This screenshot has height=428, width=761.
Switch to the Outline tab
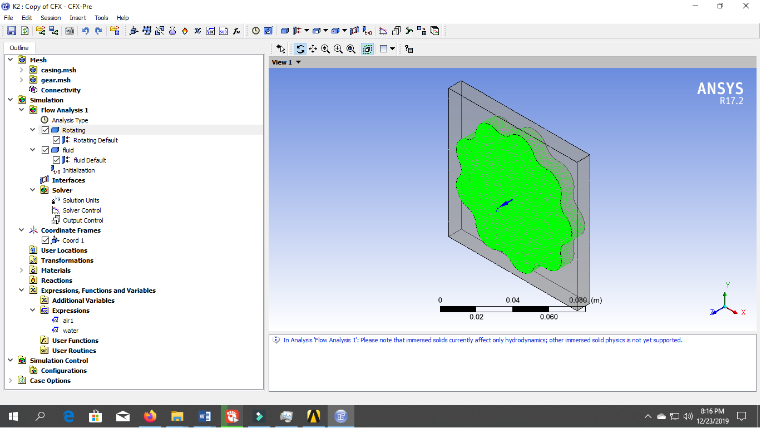pos(19,48)
